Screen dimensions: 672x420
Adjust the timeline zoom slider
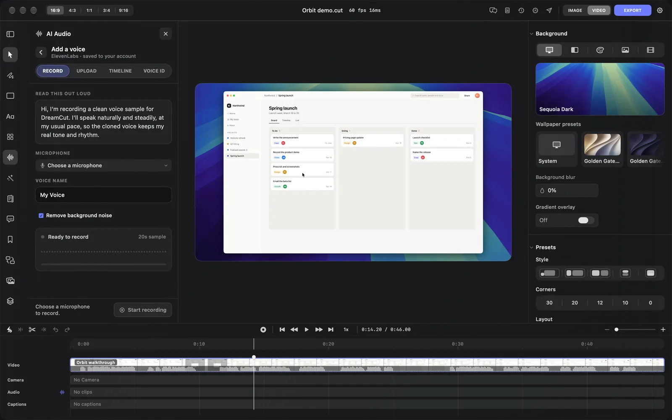(x=635, y=330)
